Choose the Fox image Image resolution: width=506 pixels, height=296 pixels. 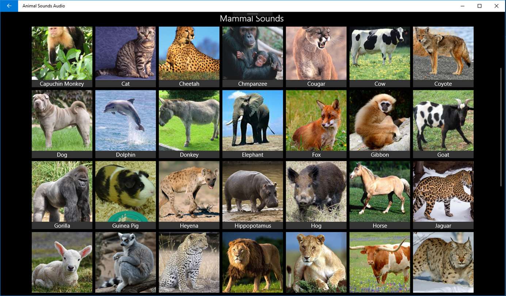tap(316, 124)
